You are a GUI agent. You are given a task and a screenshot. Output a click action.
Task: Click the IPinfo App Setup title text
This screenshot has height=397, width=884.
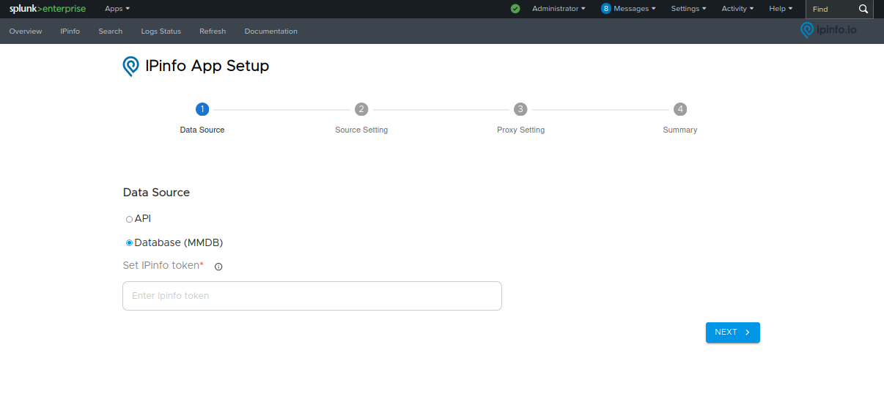[x=207, y=66]
